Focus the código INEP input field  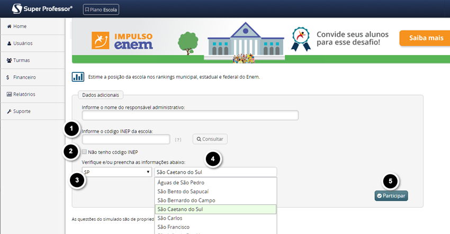(x=126, y=139)
